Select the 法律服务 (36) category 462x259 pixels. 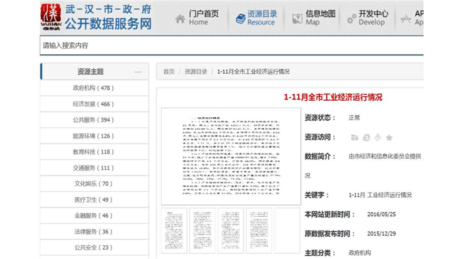click(94, 231)
